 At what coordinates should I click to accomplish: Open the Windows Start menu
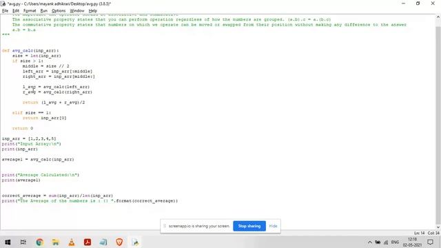8,242
